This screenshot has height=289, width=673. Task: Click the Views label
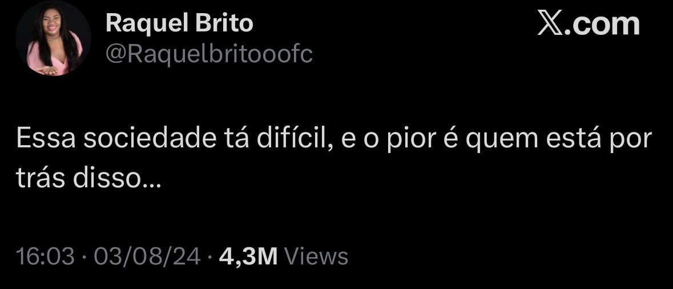(316, 256)
